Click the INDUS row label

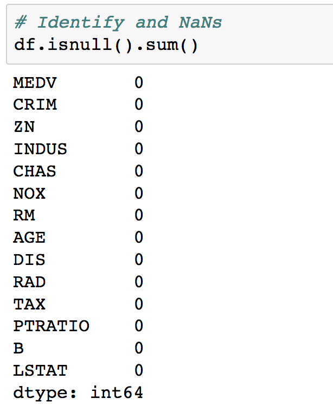[x=40, y=149]
